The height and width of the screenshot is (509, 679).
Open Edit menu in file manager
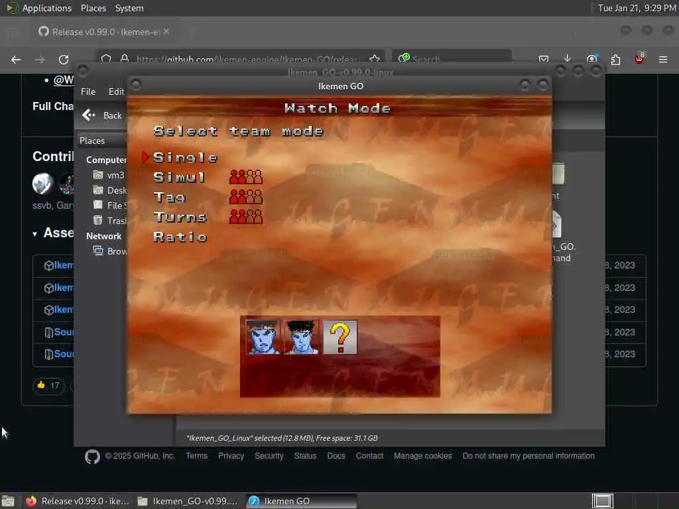116,91
